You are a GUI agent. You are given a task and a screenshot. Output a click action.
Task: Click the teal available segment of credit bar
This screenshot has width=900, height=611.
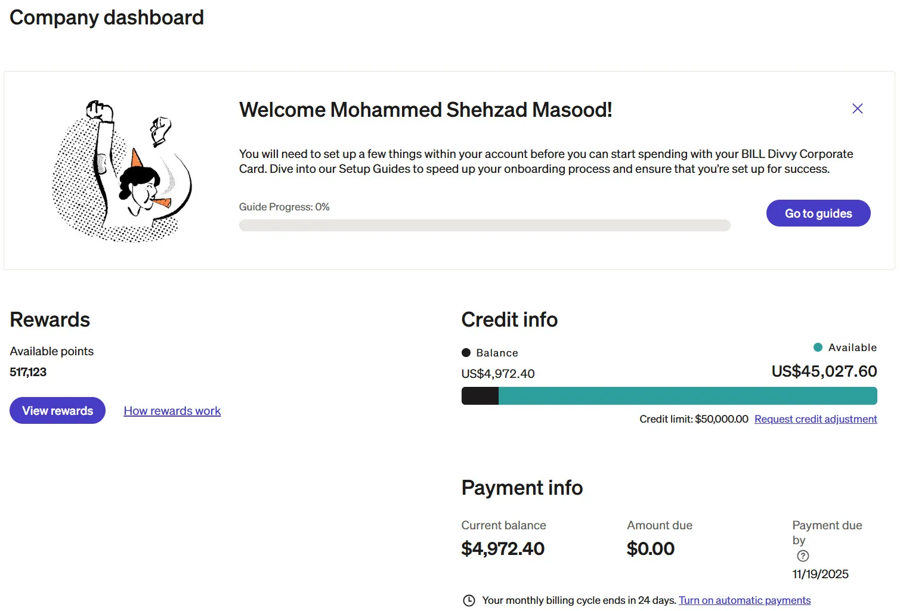[x=687, y=396]
